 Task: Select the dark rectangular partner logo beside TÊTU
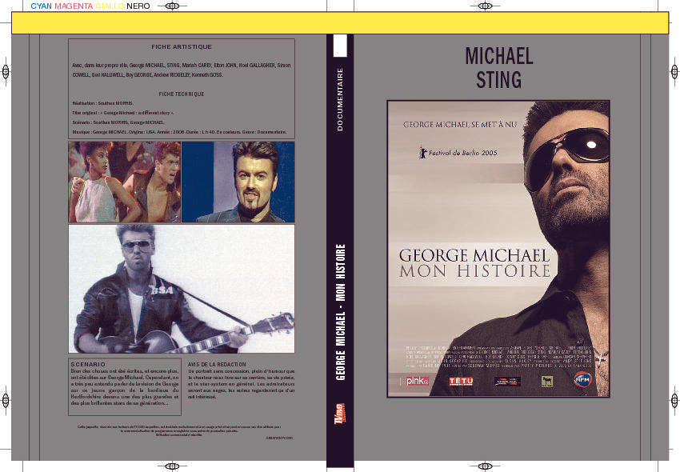point(506,382)
